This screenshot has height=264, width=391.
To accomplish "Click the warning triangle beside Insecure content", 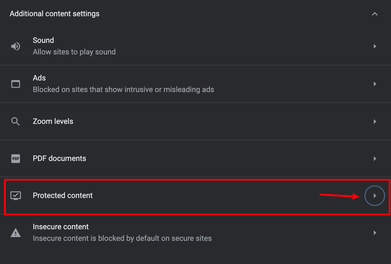I will [15, 232].
